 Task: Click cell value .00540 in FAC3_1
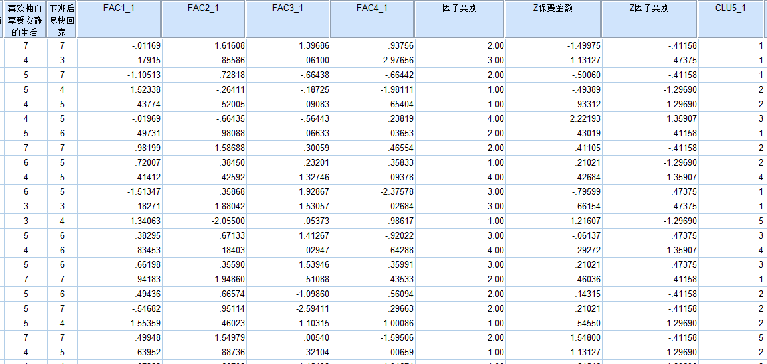288,338
